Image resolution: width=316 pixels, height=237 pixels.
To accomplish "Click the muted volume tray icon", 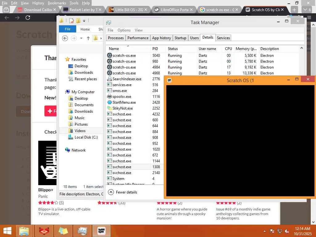I will click(287, 231).
